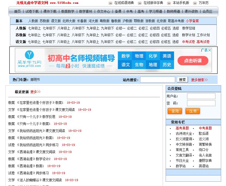The height and width of the screenshot is (186, 226).
Task: Open the 更多搜索>> link
Action: 199,80
